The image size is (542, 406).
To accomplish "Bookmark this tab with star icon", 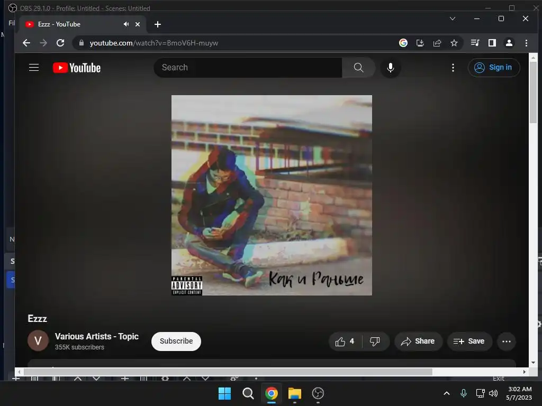I will (454, 43).
